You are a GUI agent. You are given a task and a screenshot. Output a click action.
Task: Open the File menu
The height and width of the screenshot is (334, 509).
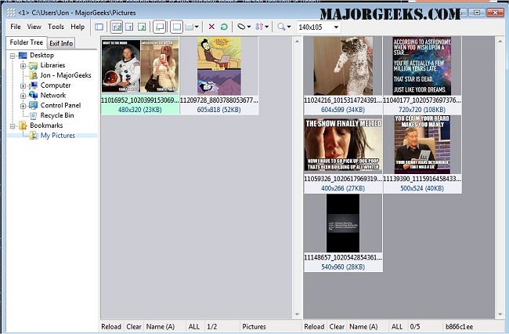15,27
